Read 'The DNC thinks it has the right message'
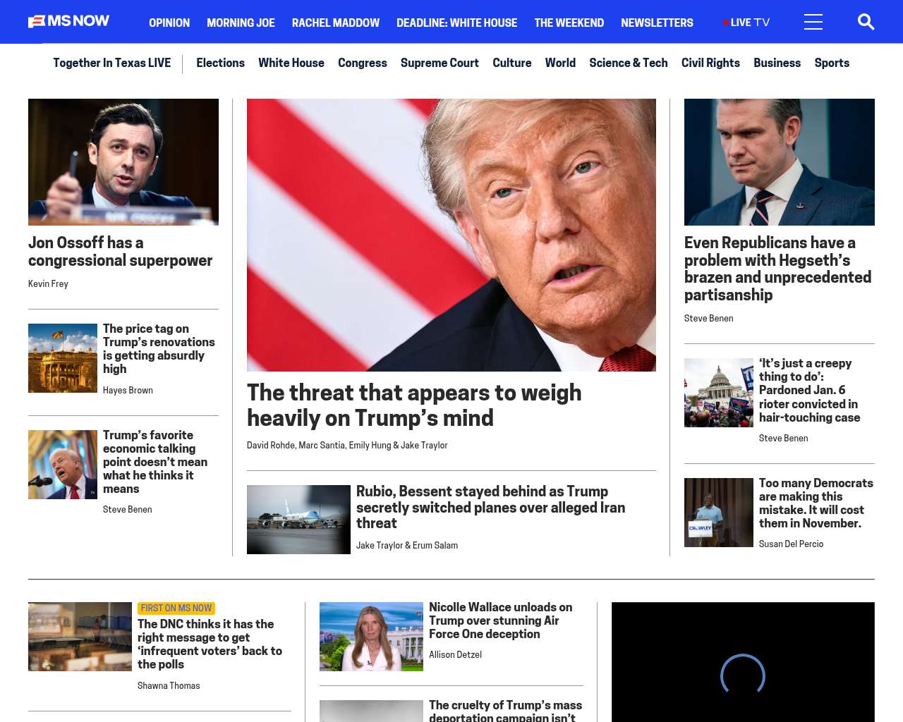The height and width of the screenshot is (722, 903). 210,644
